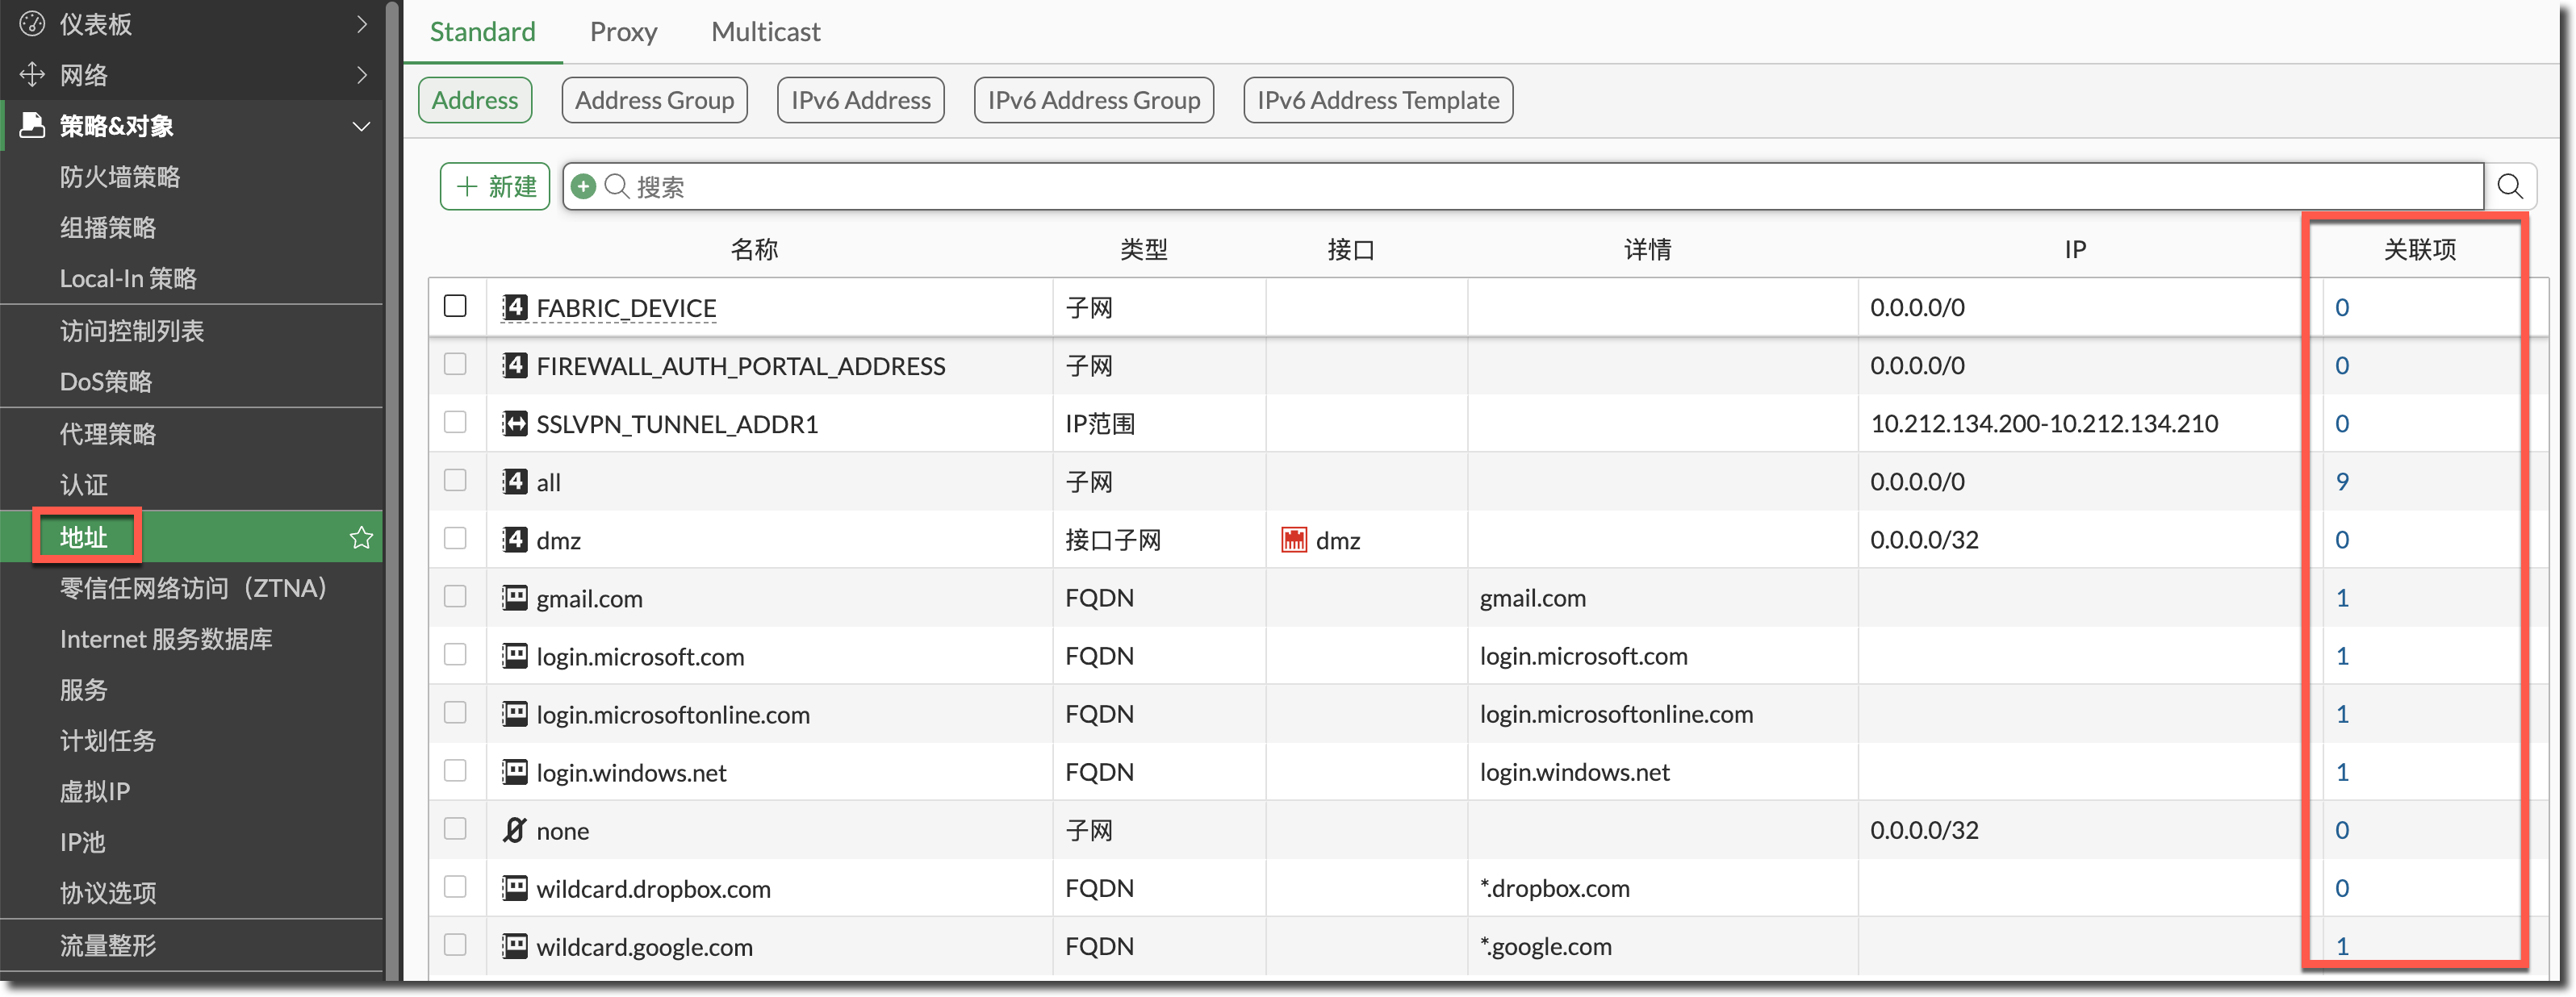Click the green plus filter icon in search bar

point(584,186)
